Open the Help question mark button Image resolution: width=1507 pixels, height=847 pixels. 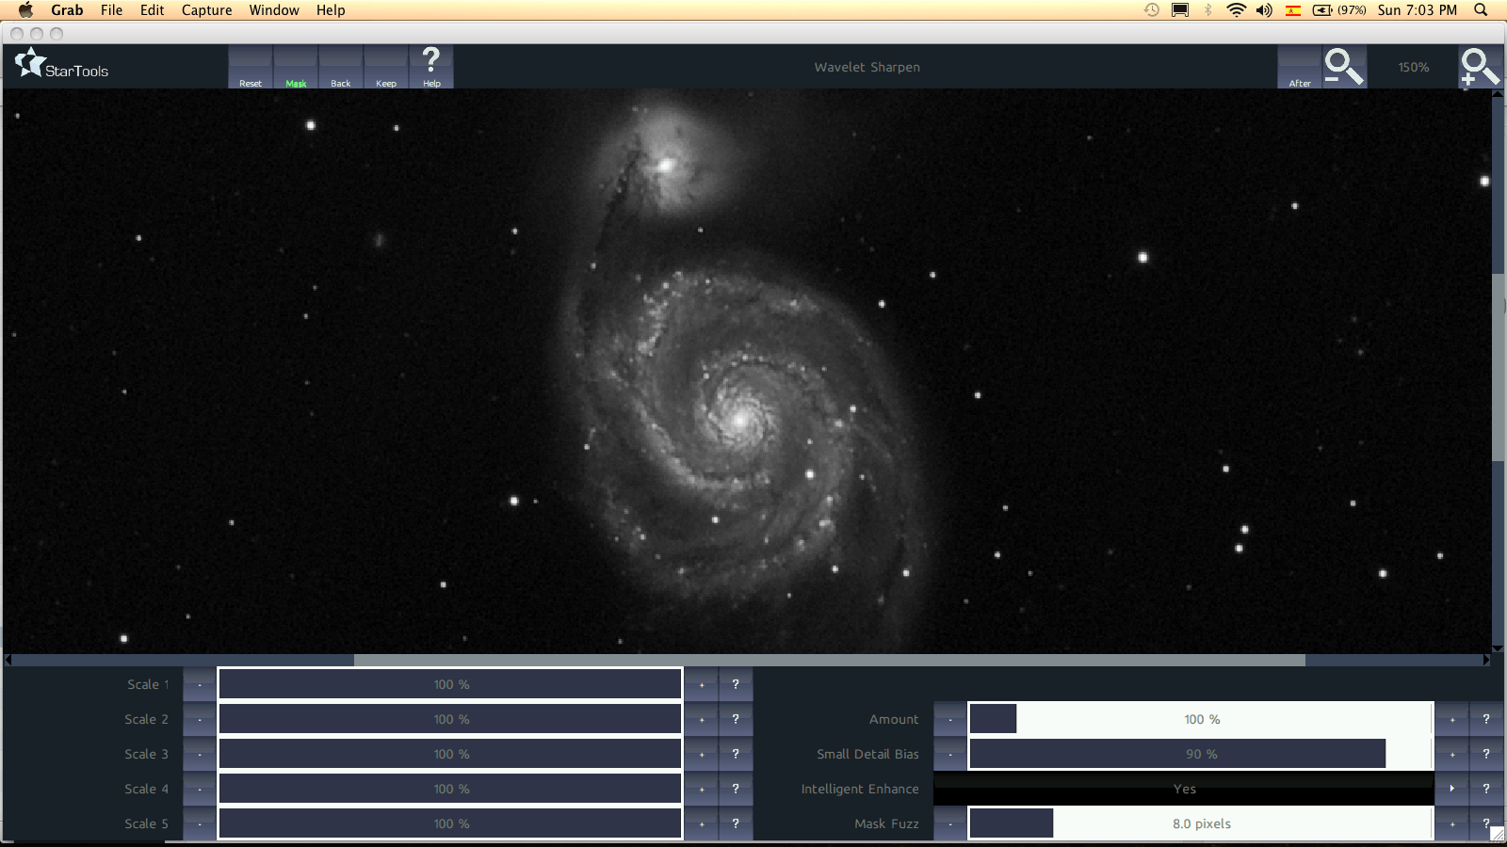tap(431, 66)
